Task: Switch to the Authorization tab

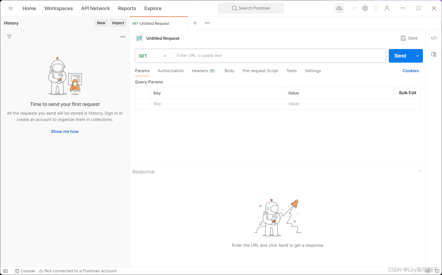Action: [171, 71]
